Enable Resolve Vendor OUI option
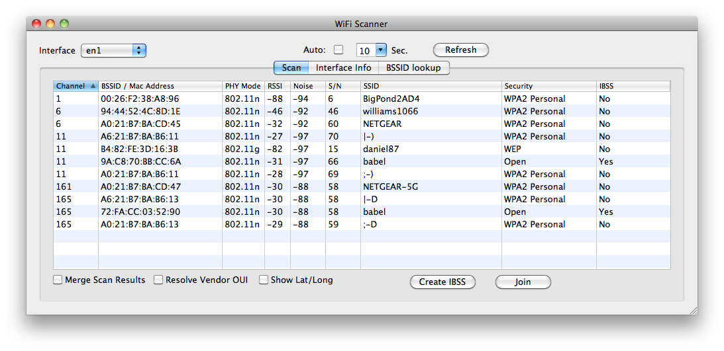The width and height of the screenshot is (724, 351). pyautogui.click(x=158, y=280)
